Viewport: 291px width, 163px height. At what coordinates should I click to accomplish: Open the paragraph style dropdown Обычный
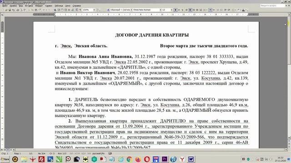(131, 10)
